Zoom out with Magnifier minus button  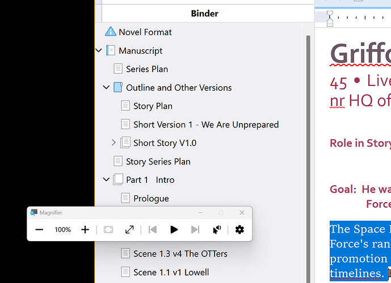click(x=39, y=229)
